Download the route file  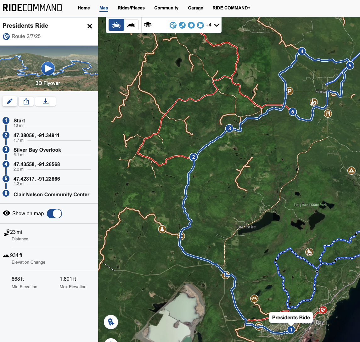45,101
